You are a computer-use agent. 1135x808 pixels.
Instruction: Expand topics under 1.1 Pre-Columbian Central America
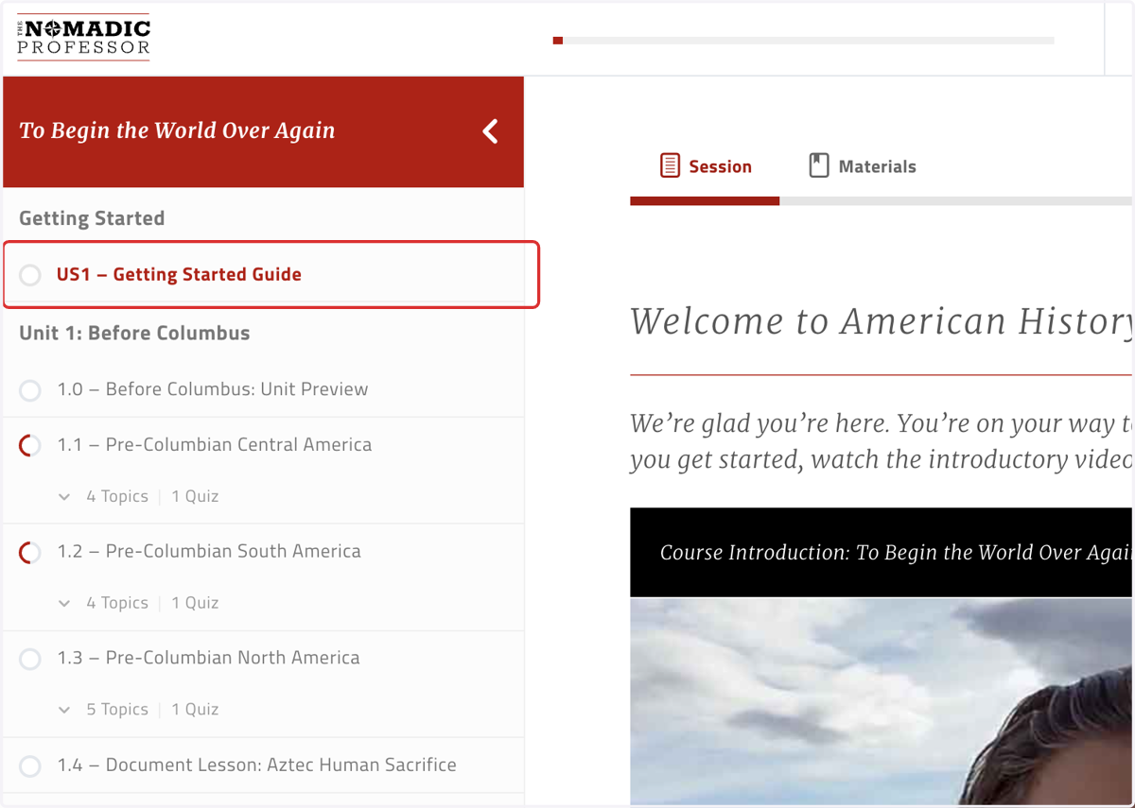[64, 496]
